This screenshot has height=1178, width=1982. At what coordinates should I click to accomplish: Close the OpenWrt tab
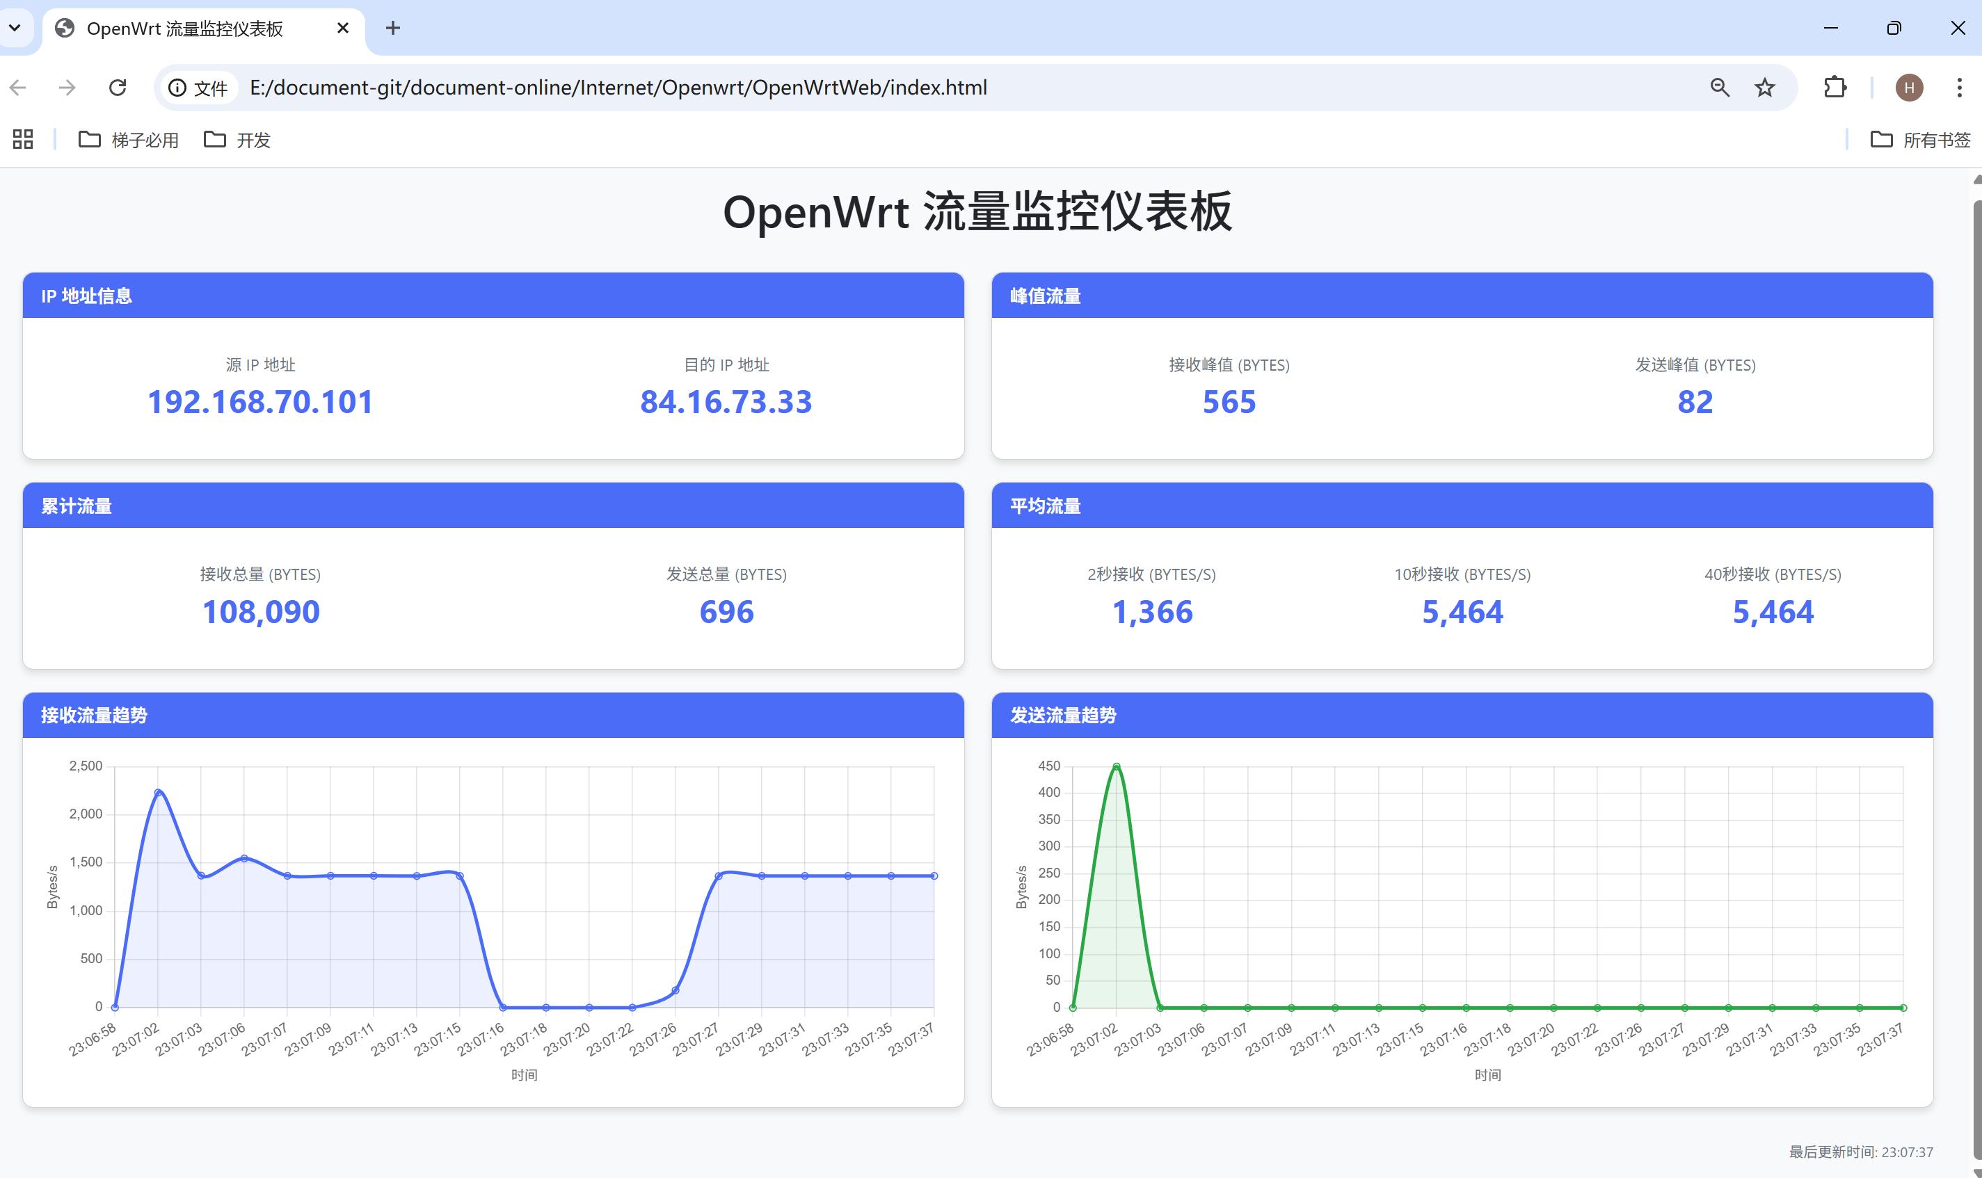point(343,29)
